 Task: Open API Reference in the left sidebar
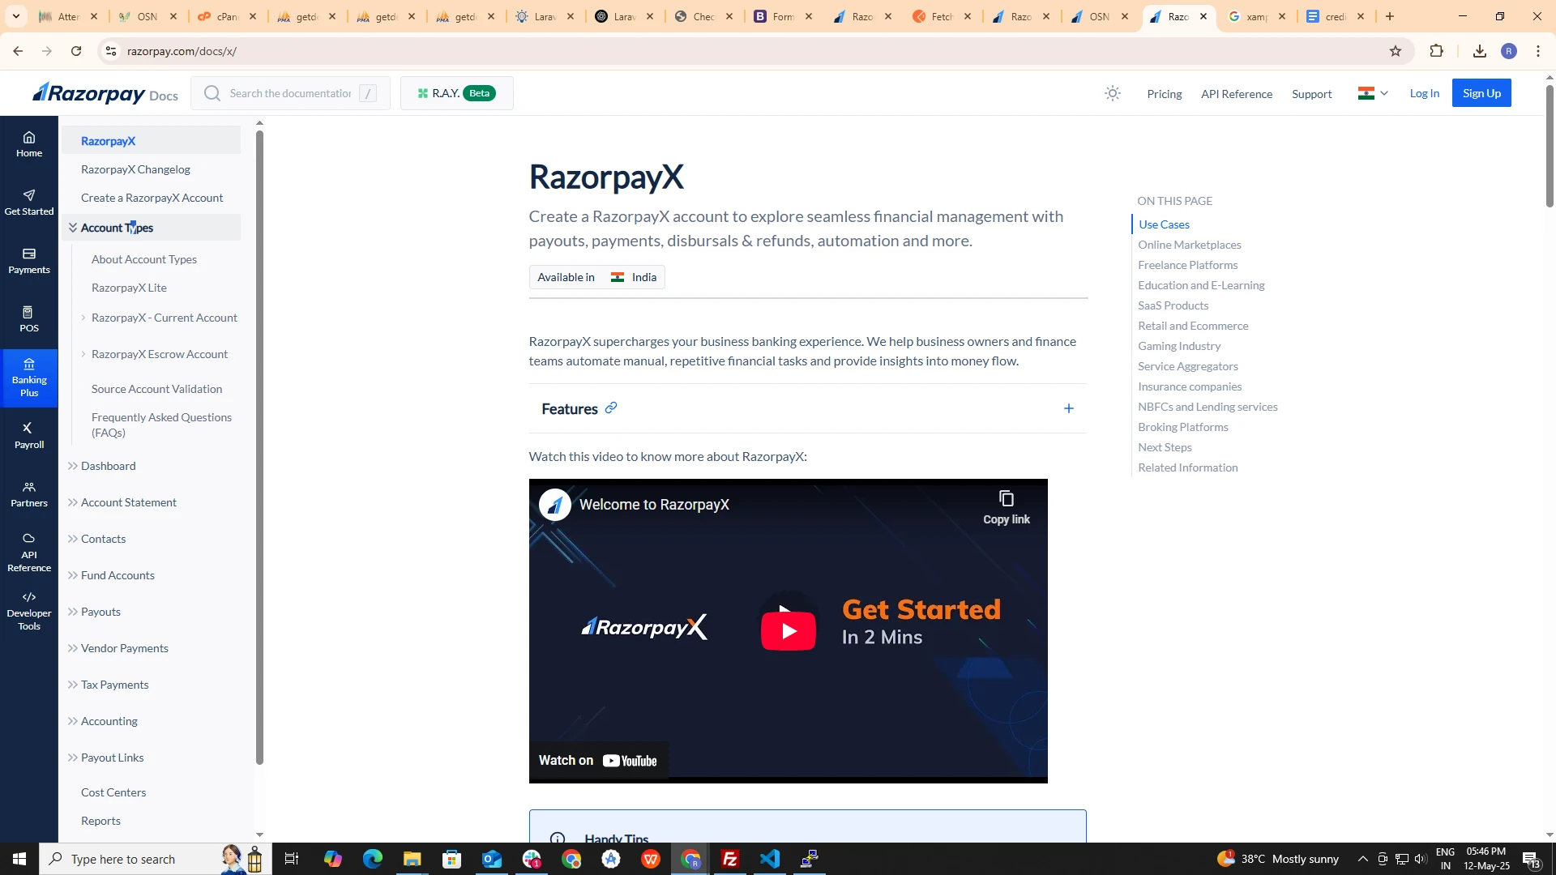pyautogui.click(x=29, y=553)
